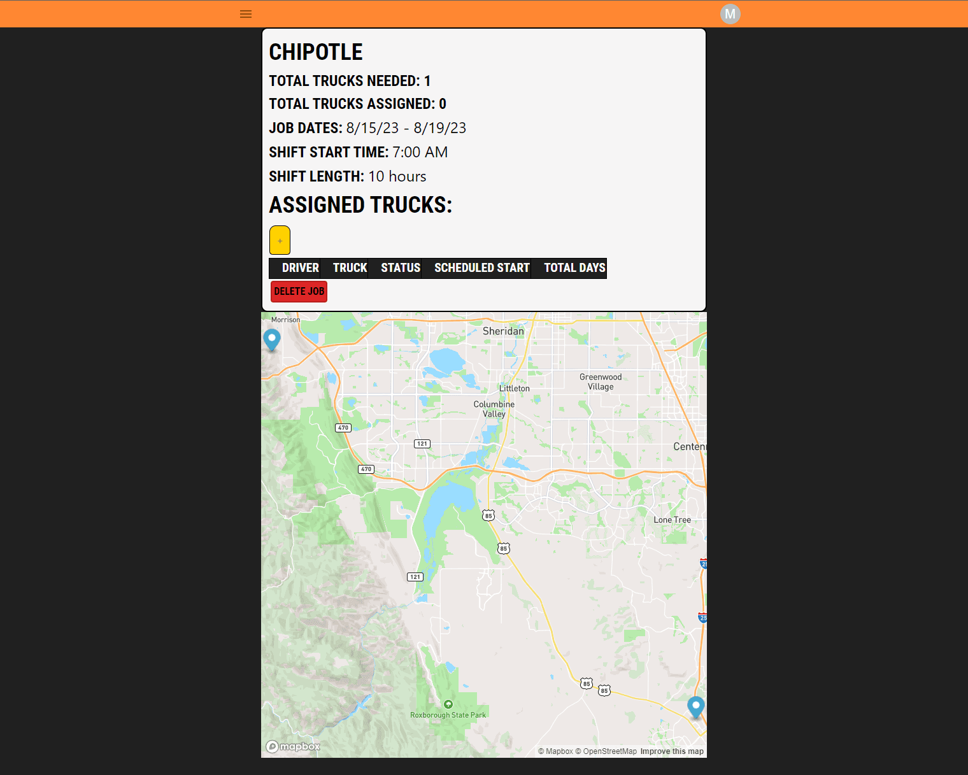Open the Improve this map link
This screenshot has height=775, width=968.
click(672, 751)
